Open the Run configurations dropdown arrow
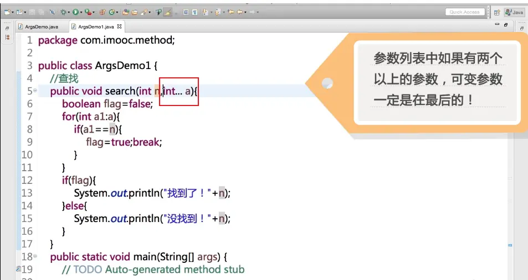Screen dimensions: 528x280 [81, 12]
